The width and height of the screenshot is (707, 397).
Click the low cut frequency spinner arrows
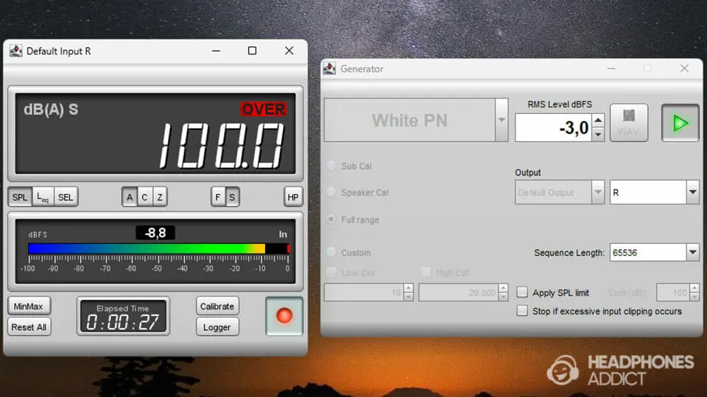coord(409,293)
